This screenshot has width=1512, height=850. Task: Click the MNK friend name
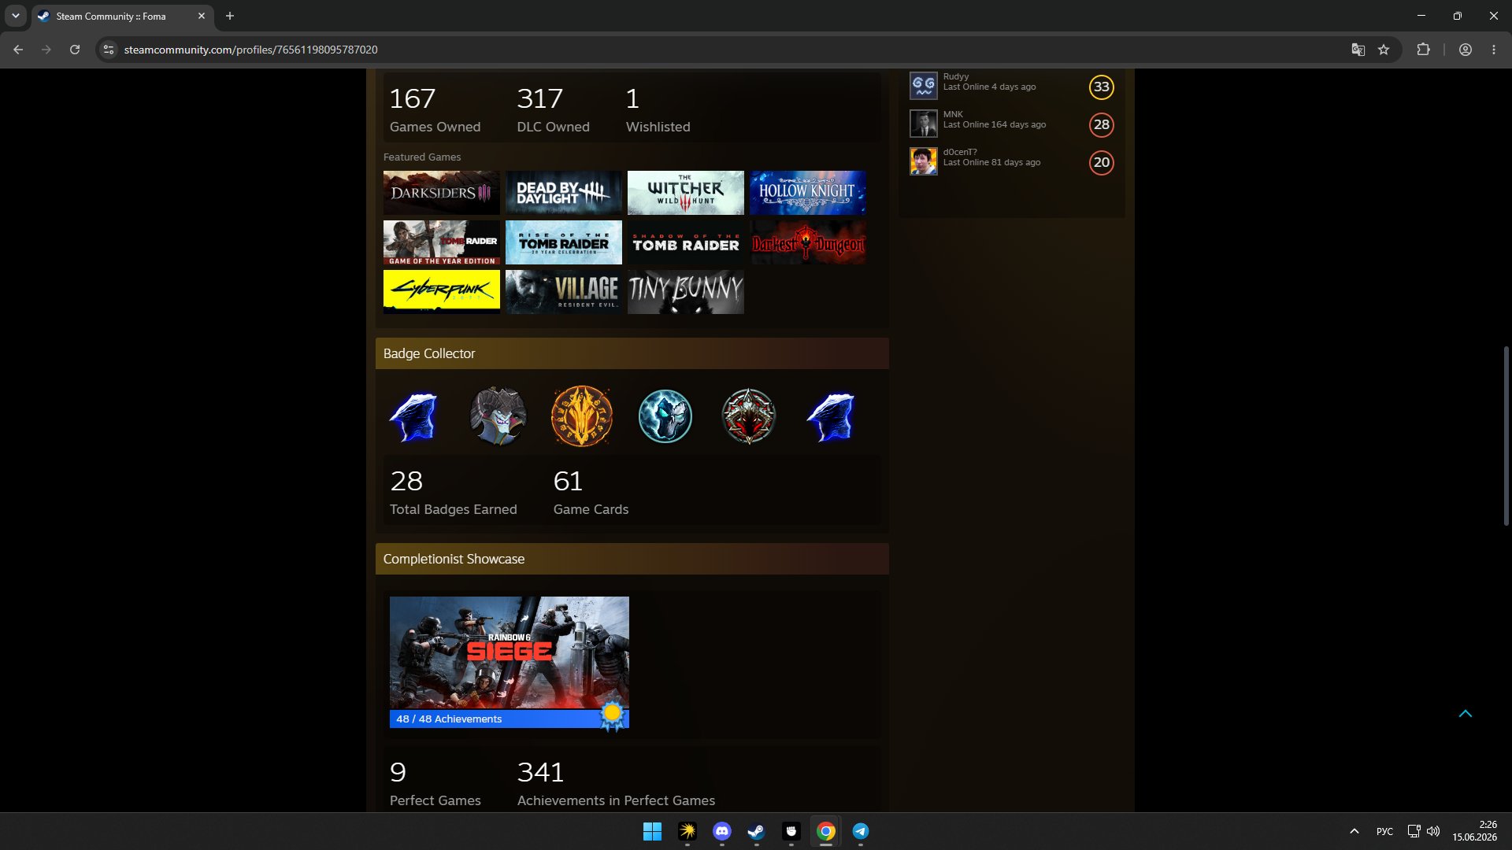point(953,114)
